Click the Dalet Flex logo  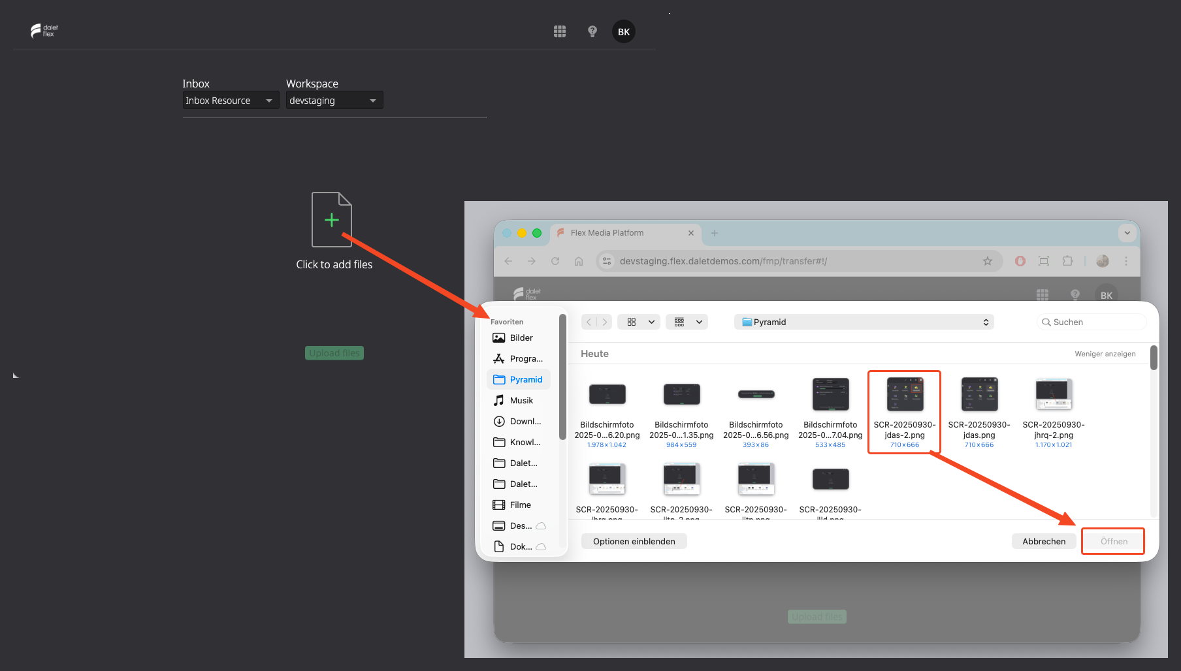(44, 31)
